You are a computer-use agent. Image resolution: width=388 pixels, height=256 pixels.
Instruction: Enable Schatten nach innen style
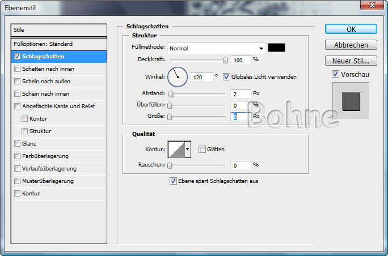(x=18, y=69)
